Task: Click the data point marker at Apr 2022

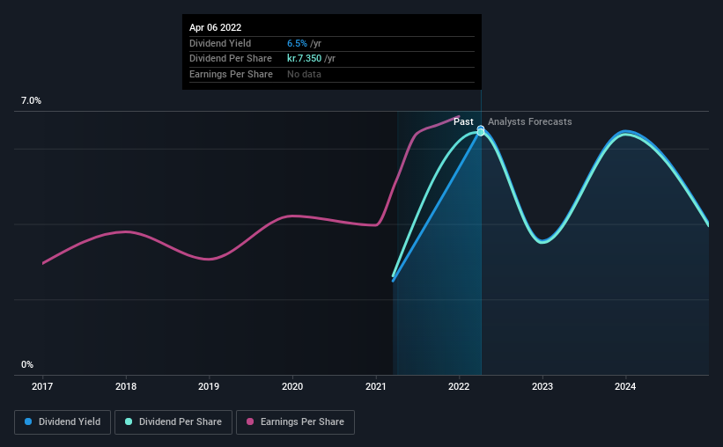Action: [481, 131]
